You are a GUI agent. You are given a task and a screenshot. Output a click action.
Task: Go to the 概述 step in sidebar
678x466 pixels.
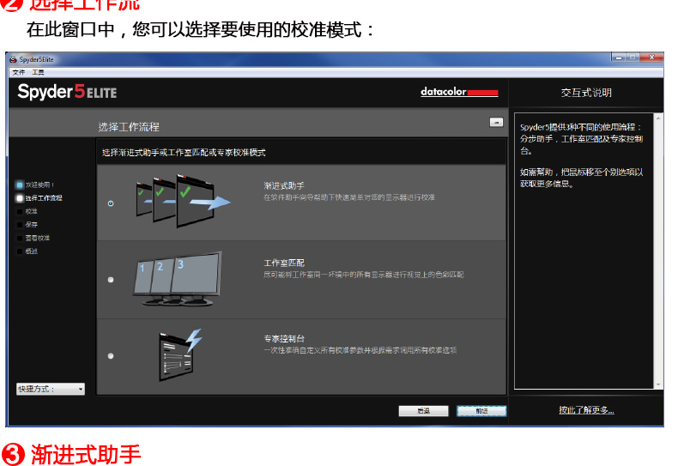point(27,251)
